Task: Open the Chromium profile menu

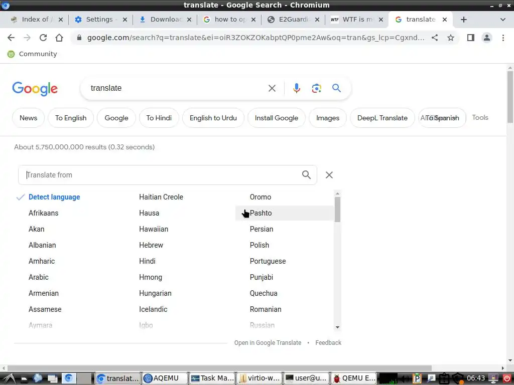Action: (487, 38)
